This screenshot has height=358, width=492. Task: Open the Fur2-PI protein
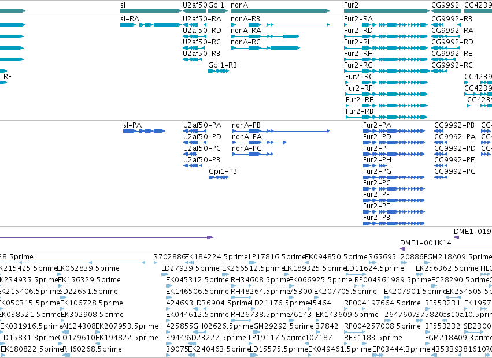point(376,148)
